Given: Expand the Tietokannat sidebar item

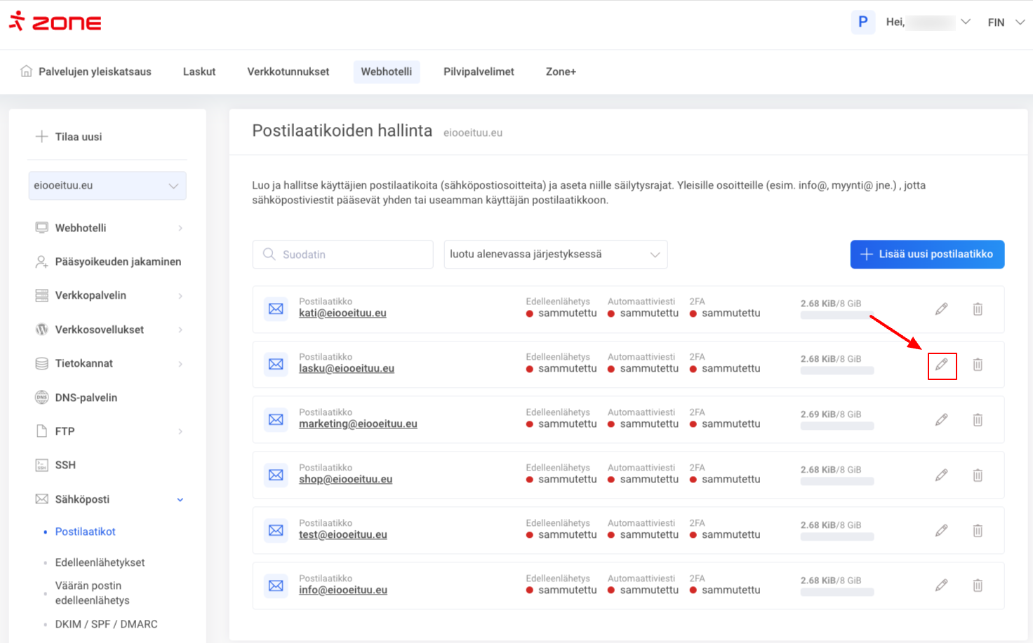Looking at the screenshot, I should pyautogui.click(x=180, y=364).
